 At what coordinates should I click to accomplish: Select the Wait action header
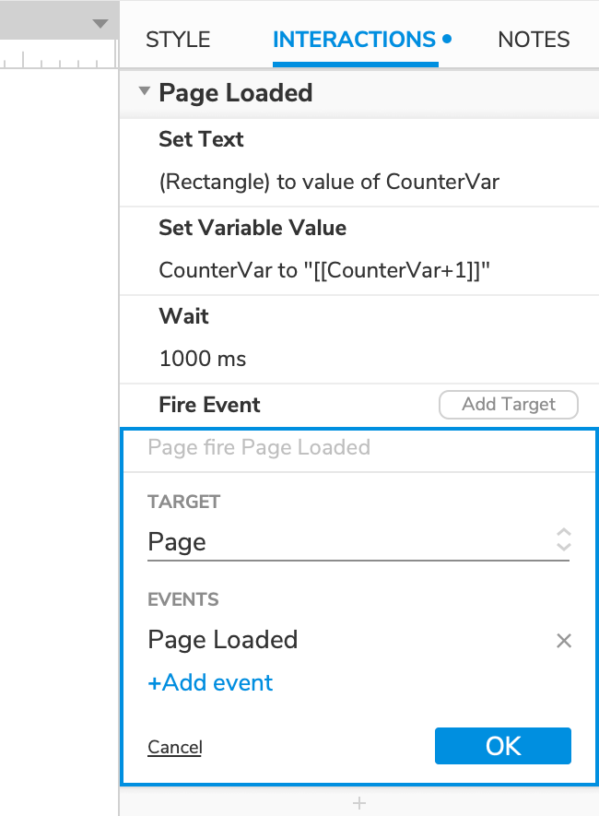click(x=184, y=316)
